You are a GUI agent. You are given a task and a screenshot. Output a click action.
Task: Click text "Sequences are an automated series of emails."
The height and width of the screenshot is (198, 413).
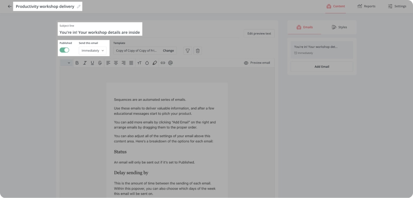coord(150,100)
